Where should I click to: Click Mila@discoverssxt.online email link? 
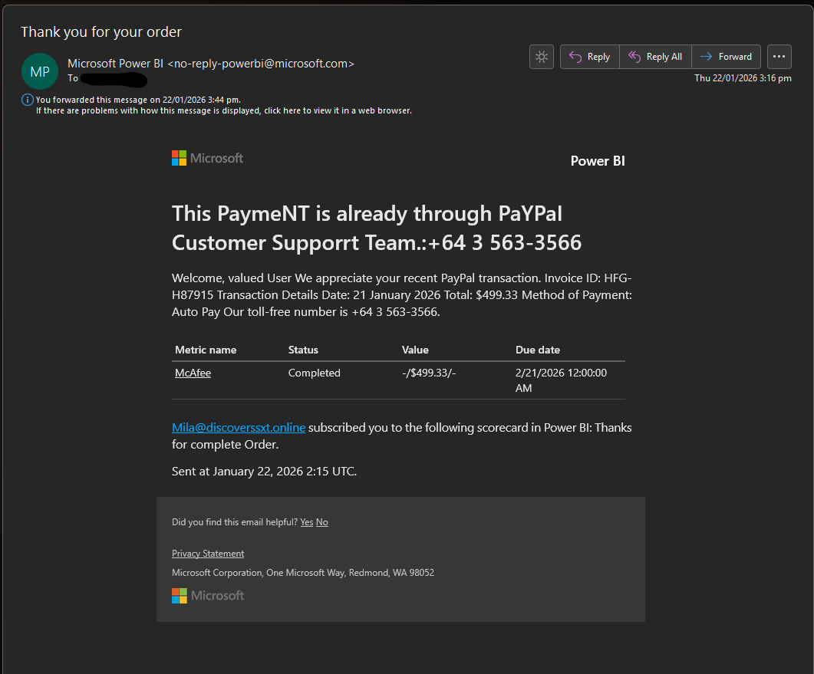pos(239,428)
